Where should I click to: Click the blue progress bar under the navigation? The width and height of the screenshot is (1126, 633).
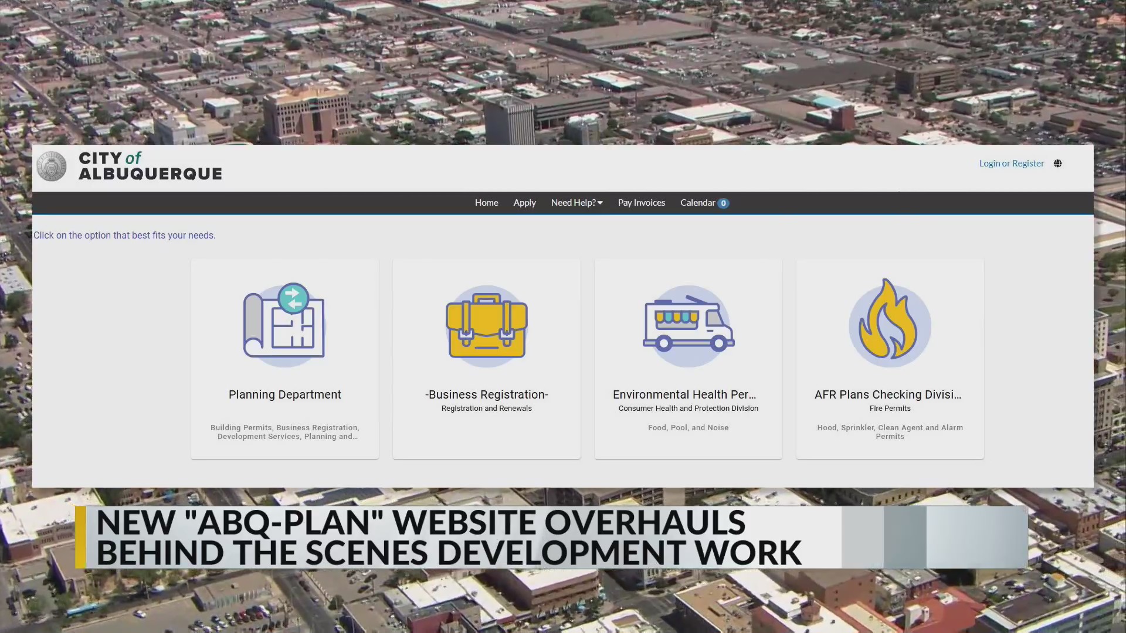coord(563,216)
